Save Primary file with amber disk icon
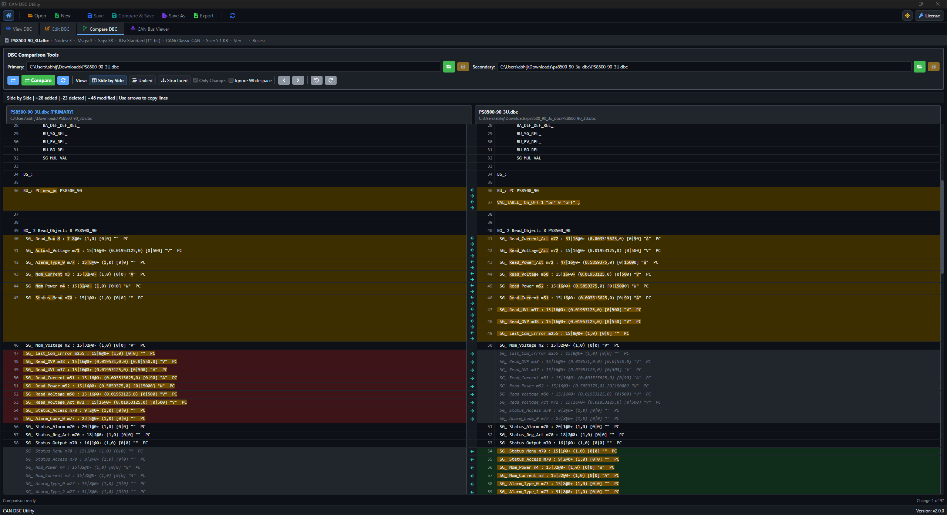The image size is (947, 515). point(463,67)
